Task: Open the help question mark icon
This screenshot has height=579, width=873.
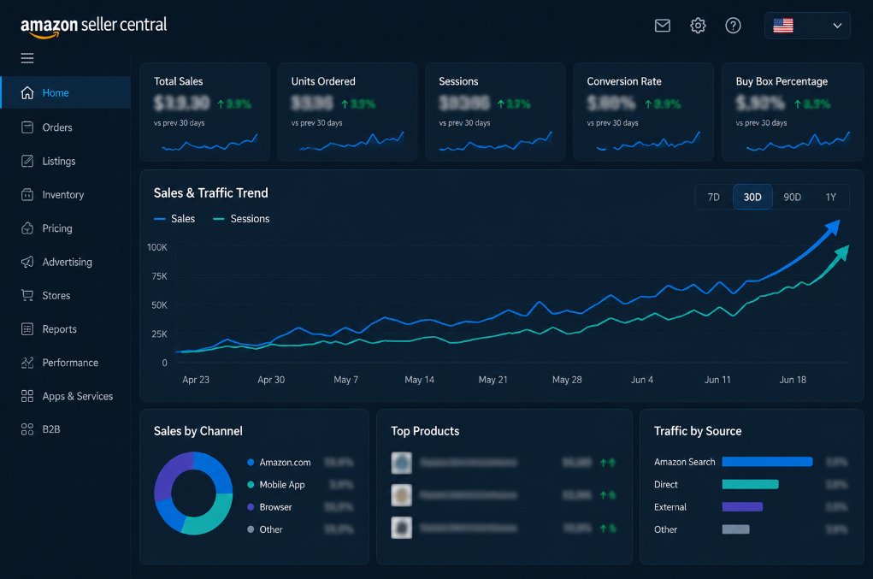Action: [x=733, y=26]
